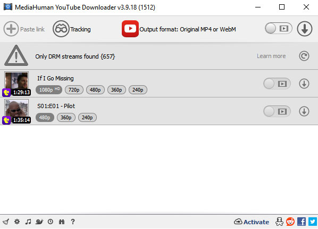Choose 720p for If I Go Missing
This screenshot has height=229, width=318.
coord(74,90)
